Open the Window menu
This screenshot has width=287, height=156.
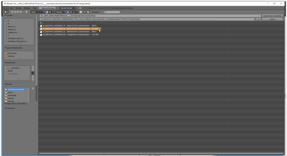click(27, 8)
